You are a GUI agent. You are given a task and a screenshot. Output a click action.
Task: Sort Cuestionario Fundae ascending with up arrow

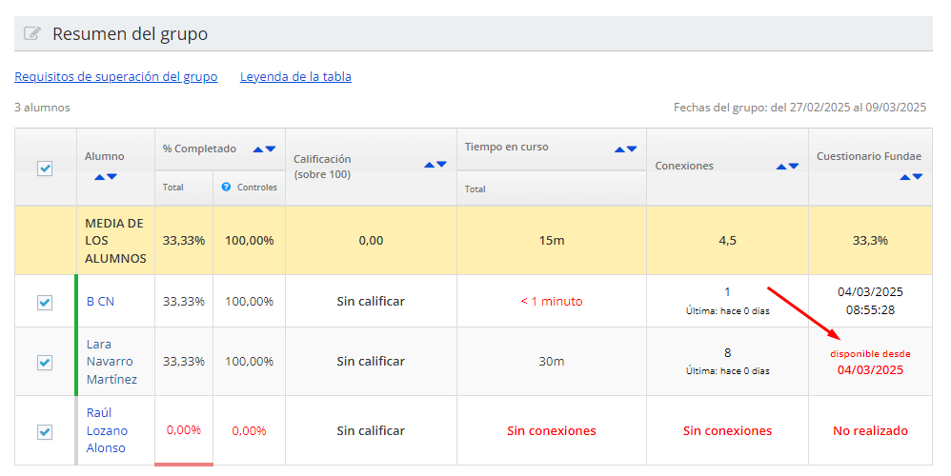[905, 177]
